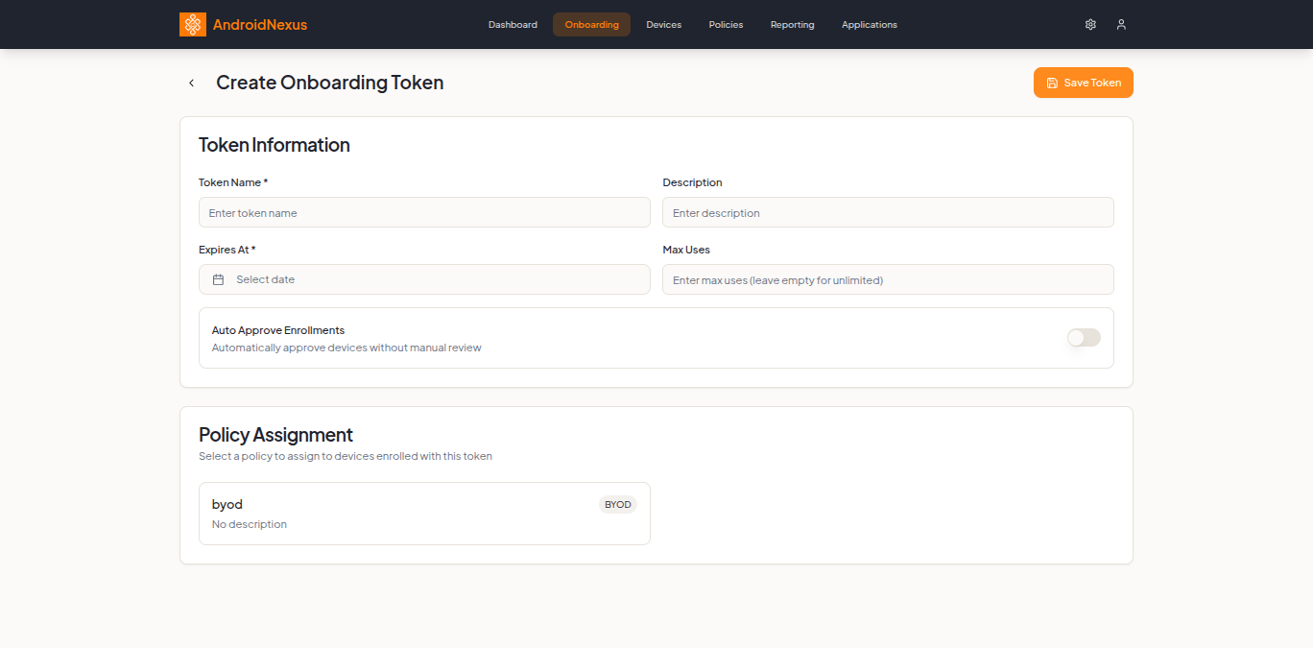Open the Expires At date picker

click(x=424, y=278)
